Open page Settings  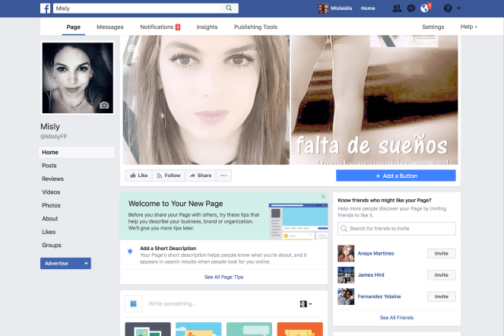click(x=433, y=27)
